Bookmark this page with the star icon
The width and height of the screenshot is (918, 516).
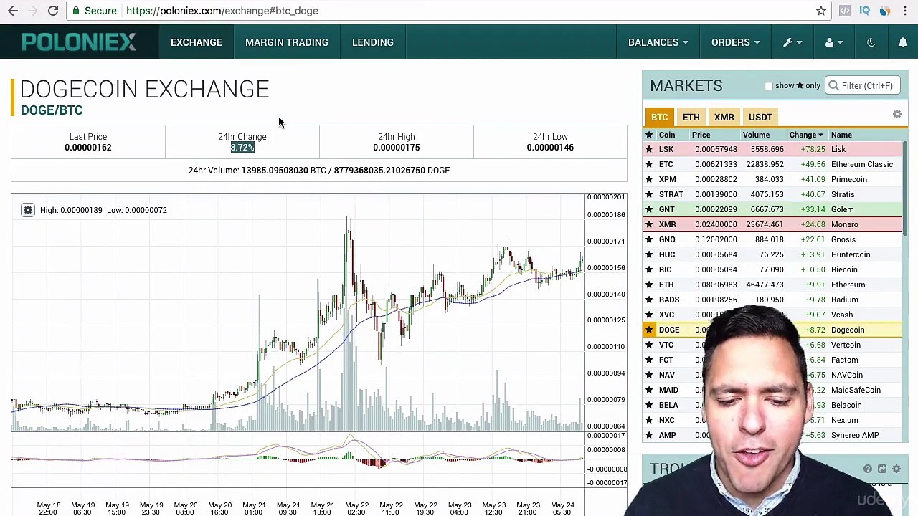click(821, 11)
